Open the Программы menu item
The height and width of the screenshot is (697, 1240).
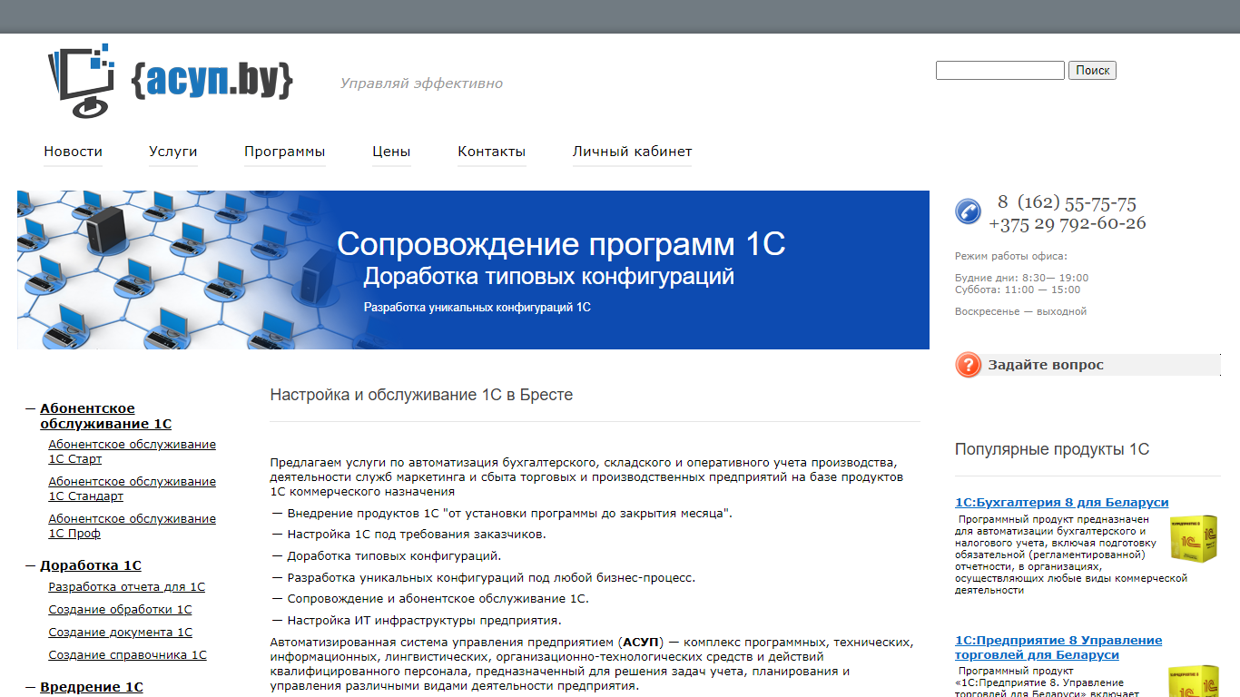click(x=285, y=152)
